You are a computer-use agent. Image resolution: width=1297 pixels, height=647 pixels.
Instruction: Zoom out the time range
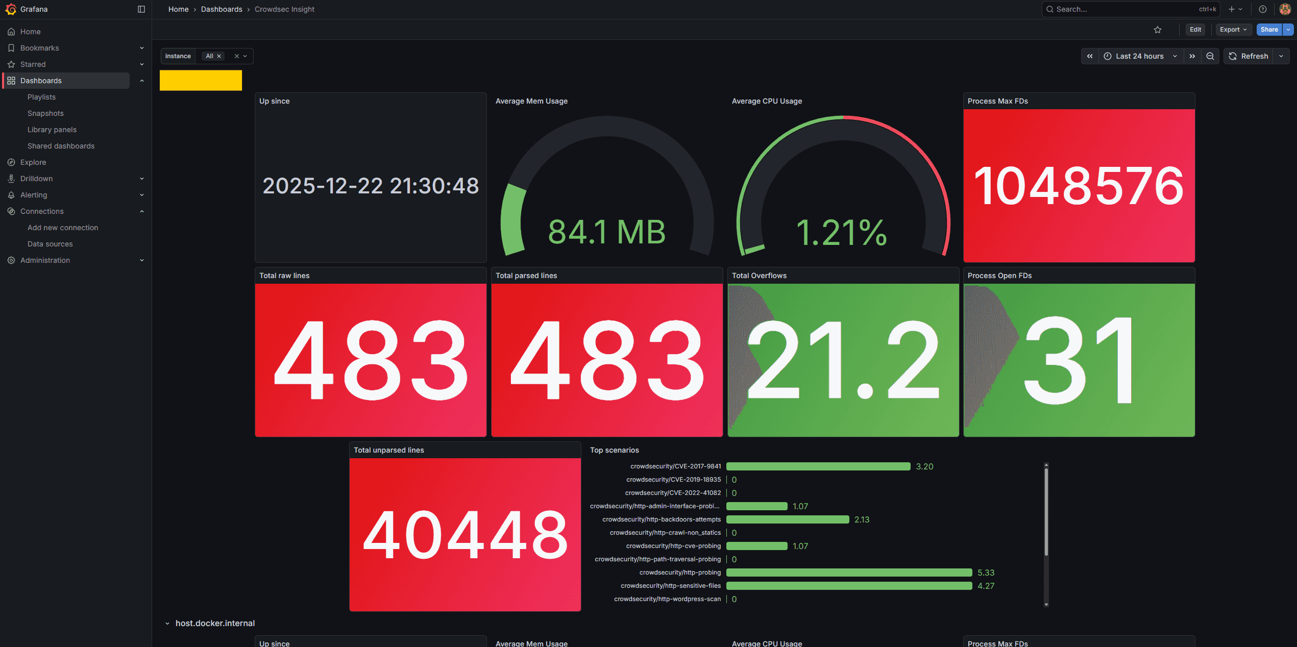click(x=1210, y=56)
